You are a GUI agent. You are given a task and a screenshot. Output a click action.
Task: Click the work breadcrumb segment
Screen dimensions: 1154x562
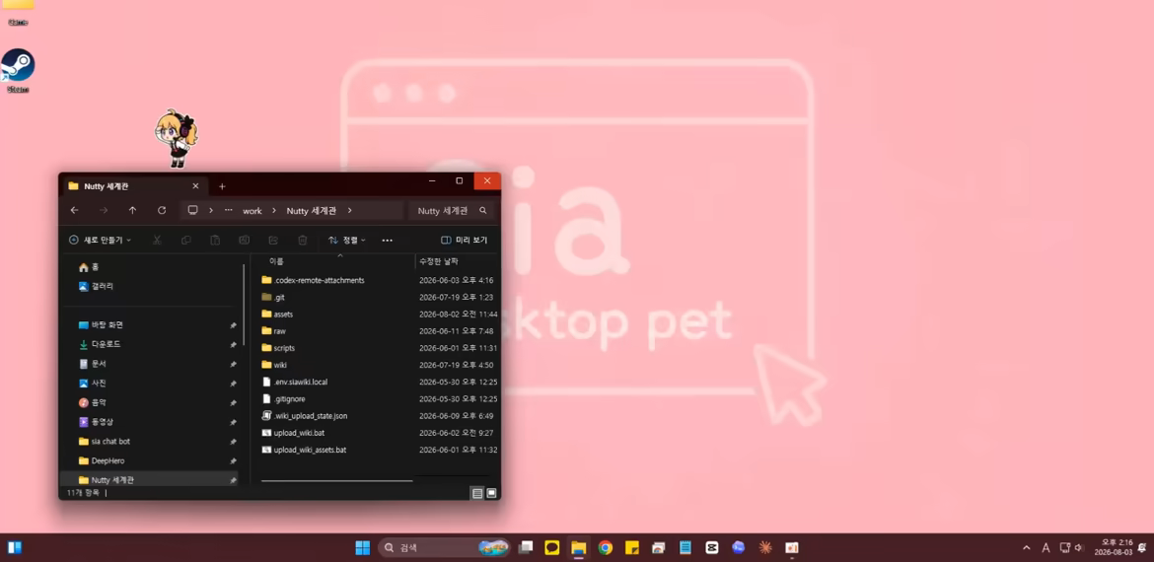coord(252,210)
